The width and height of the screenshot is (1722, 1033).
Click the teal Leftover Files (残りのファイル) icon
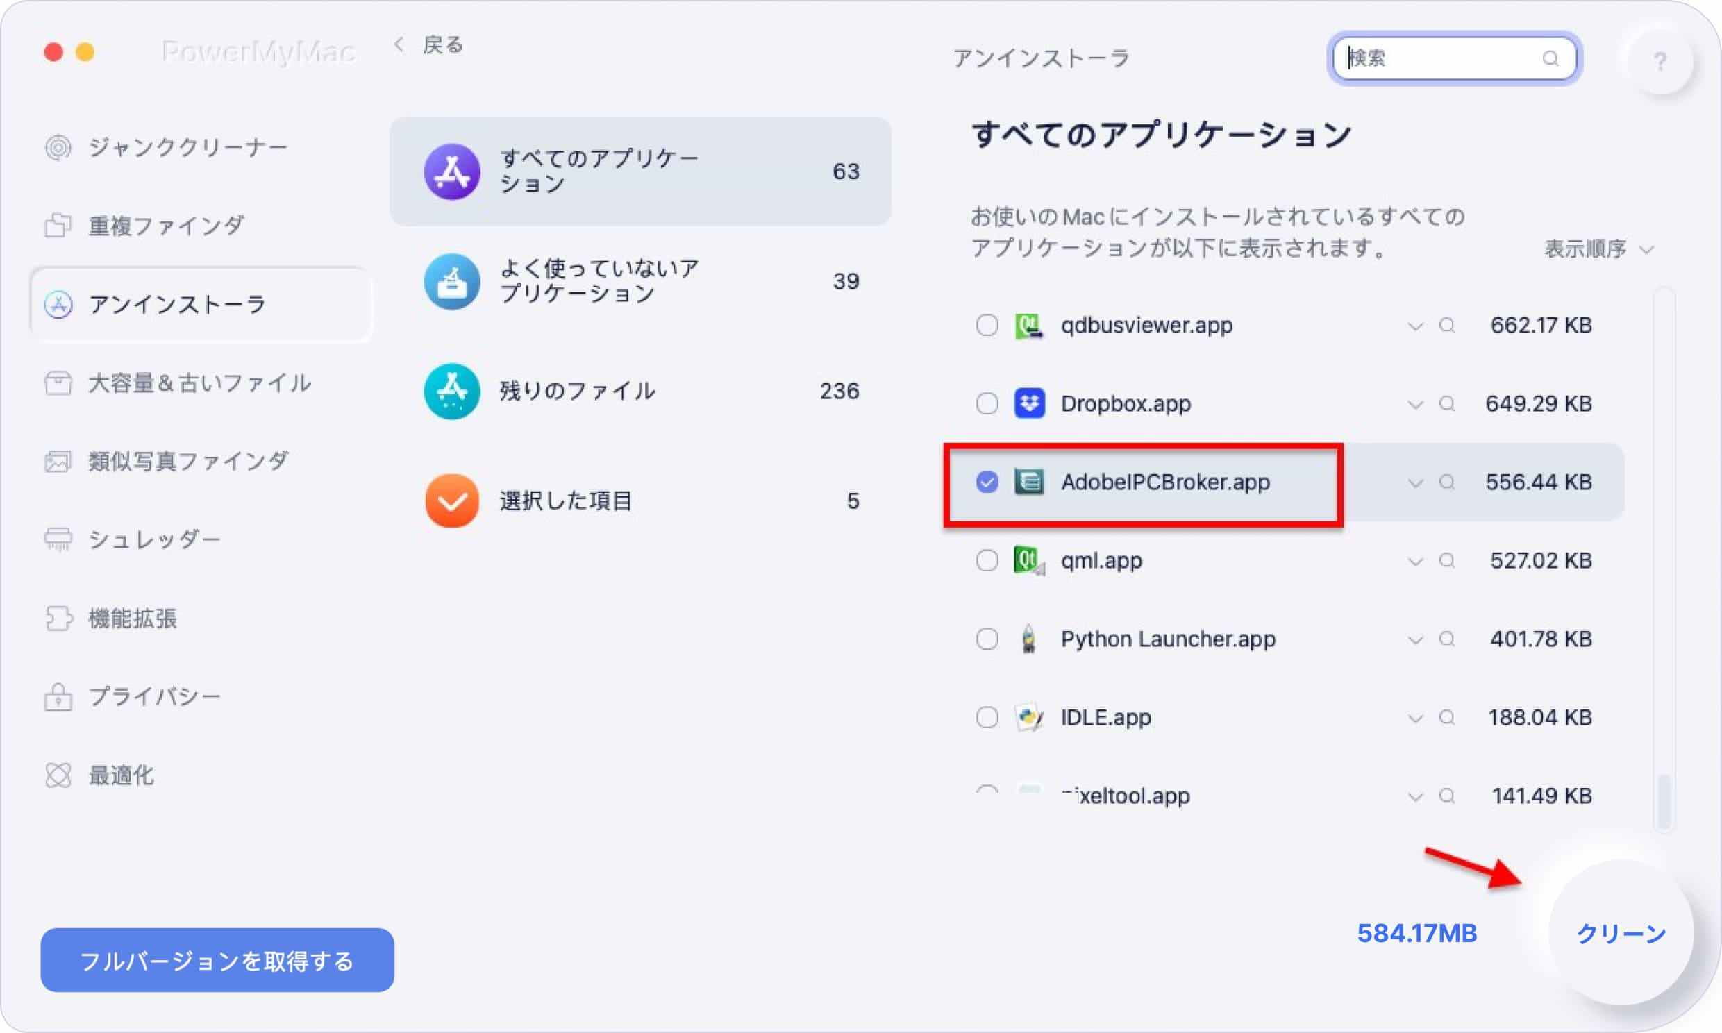(x=453, y=392)
